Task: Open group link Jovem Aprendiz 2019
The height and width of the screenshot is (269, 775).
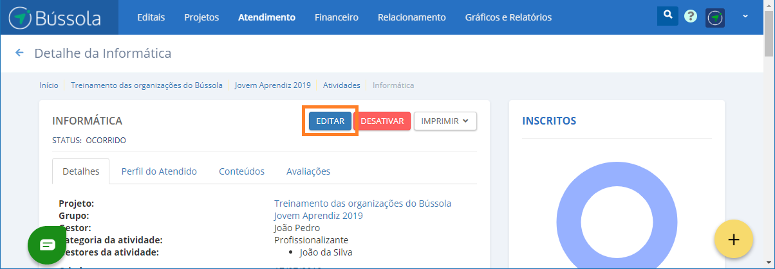Action: tap(319, 216)
